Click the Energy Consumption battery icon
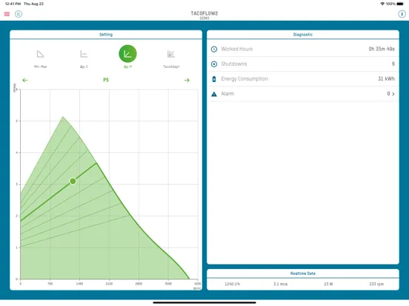This screenshot has width=409, height=306. point(214,79)
